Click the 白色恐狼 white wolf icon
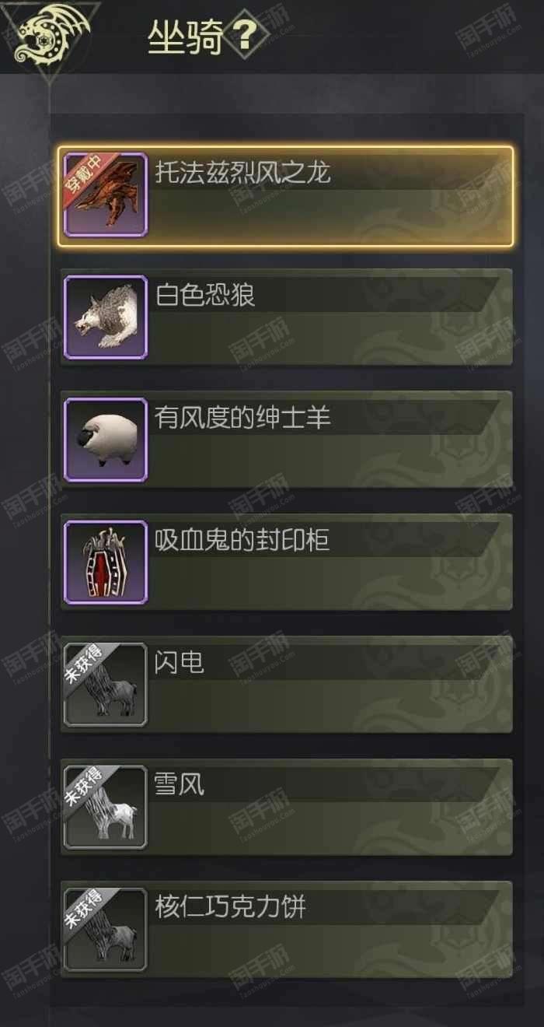 click(x=105, y=317)
